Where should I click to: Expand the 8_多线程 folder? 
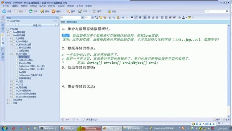pos(11,38)
